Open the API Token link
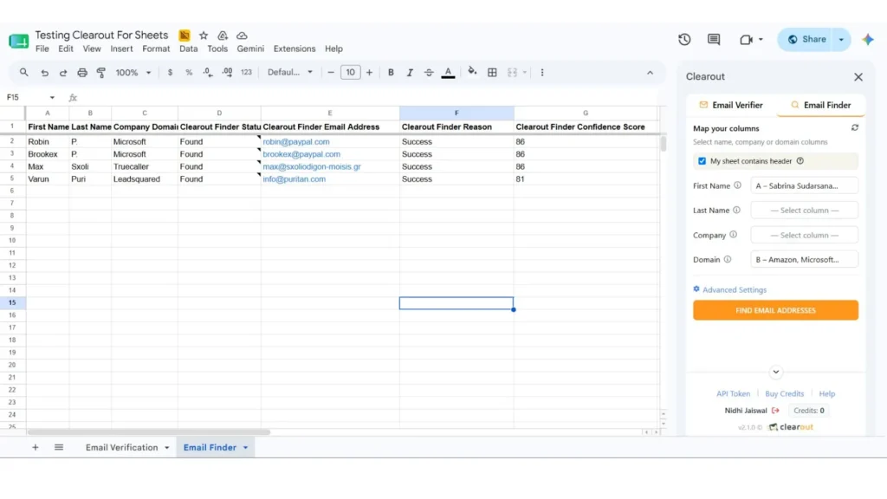This screenshot has height=499, width=887. [x=733, y=394]
